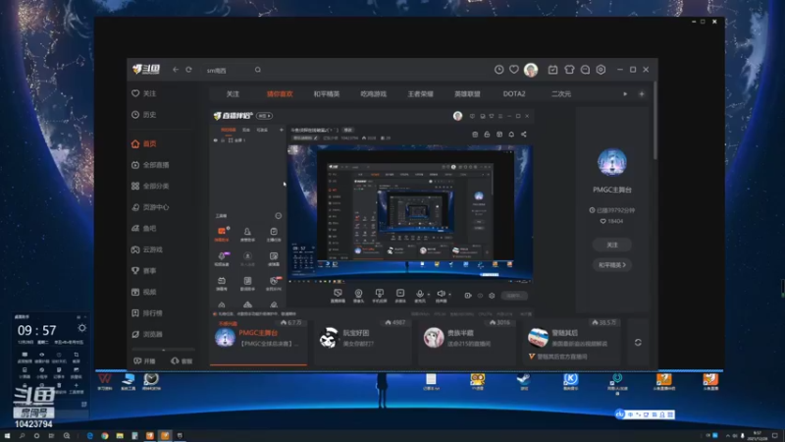Open the Windows Start menu

pos(7,436)
